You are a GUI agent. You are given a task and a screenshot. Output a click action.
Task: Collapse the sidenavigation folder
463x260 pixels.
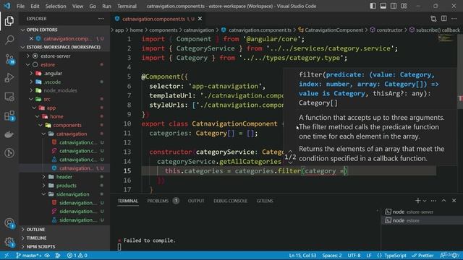(x=72, y=194)
